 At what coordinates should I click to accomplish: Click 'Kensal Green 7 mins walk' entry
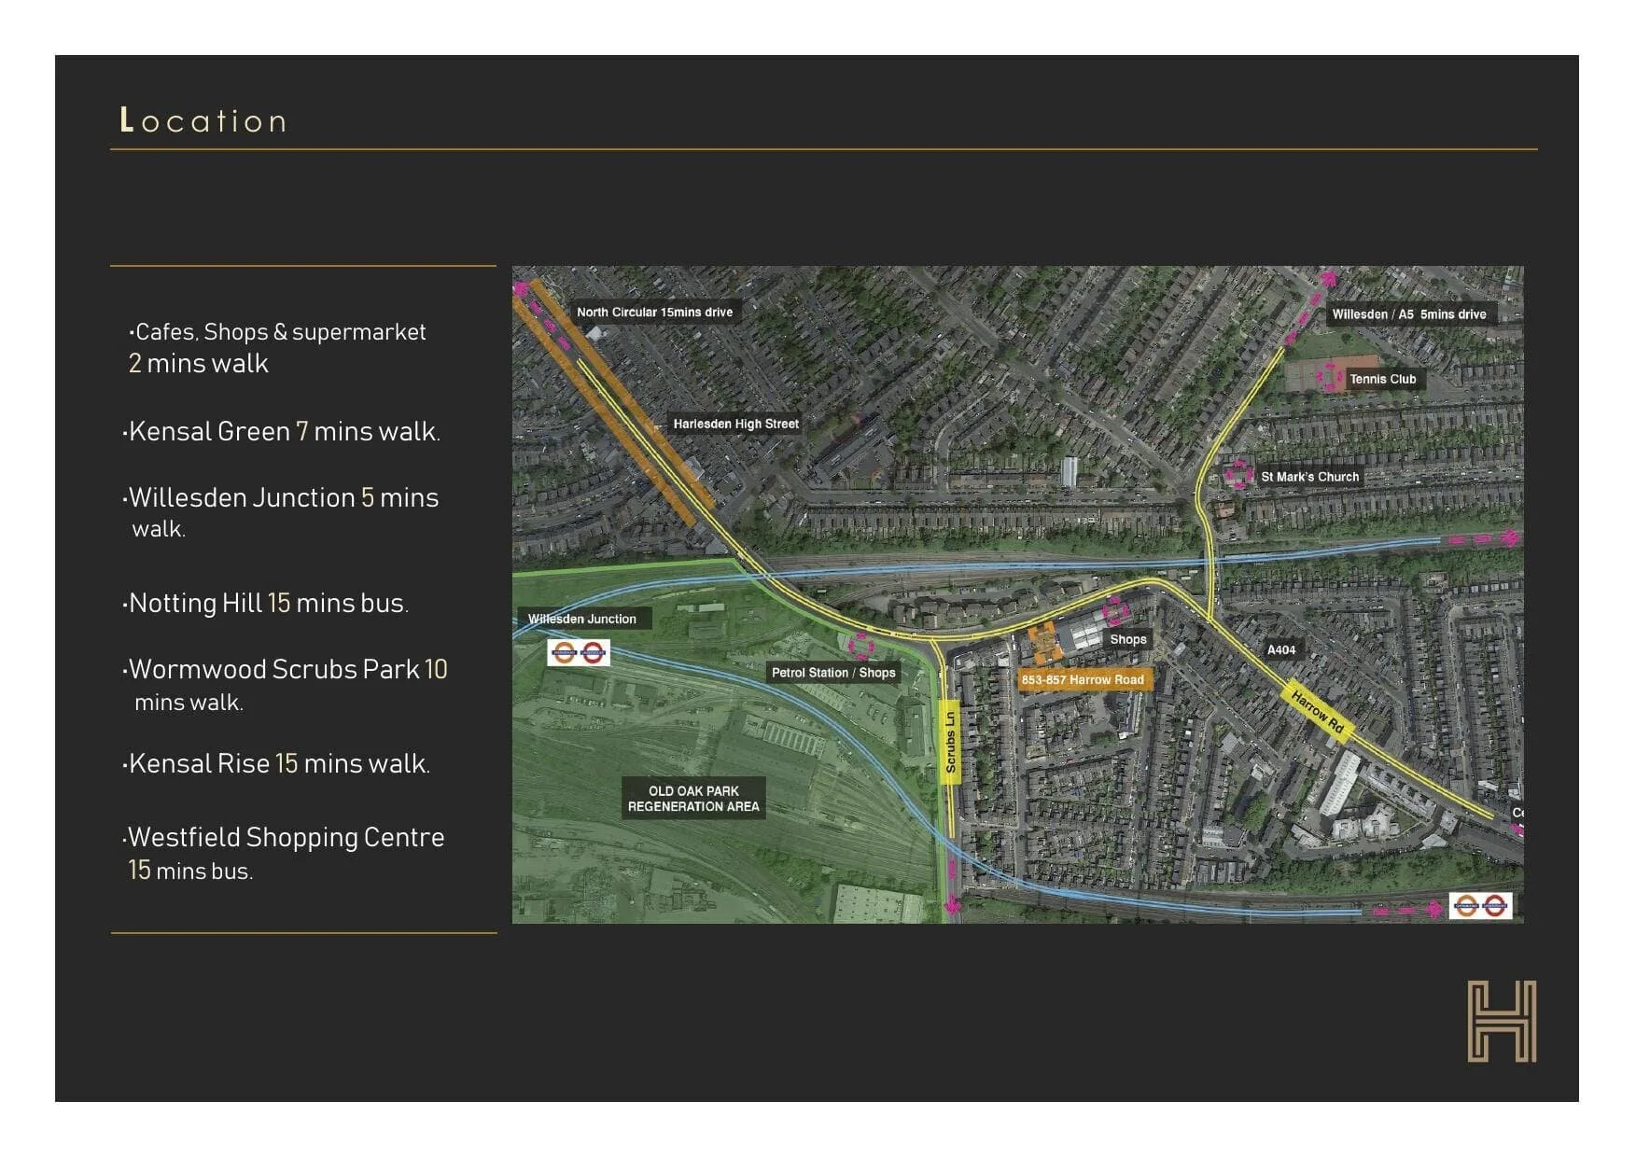click(x=281, y=431)
